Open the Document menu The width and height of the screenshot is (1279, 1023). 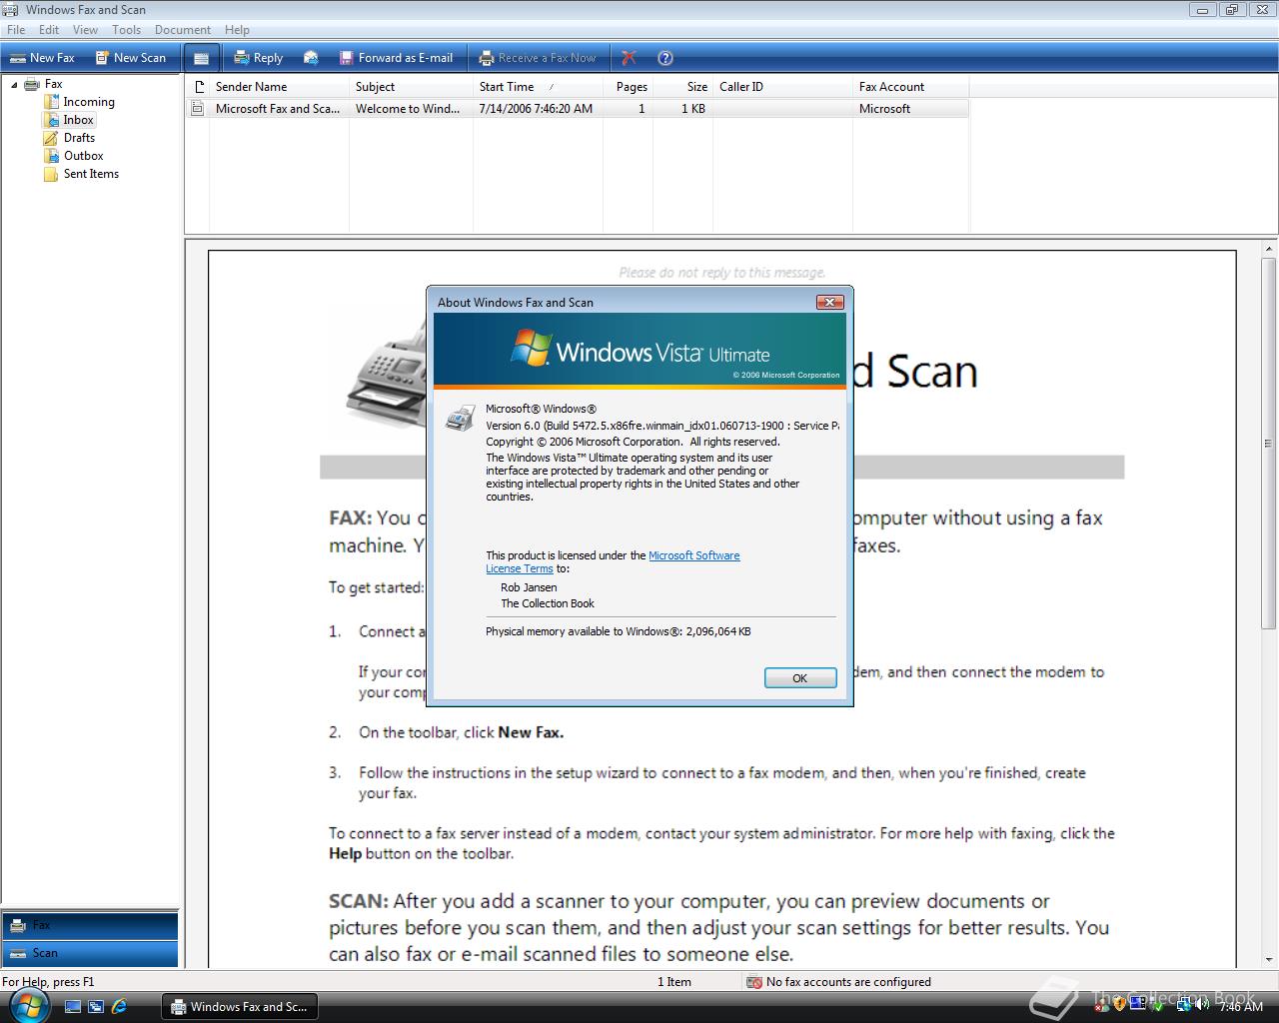183,30
